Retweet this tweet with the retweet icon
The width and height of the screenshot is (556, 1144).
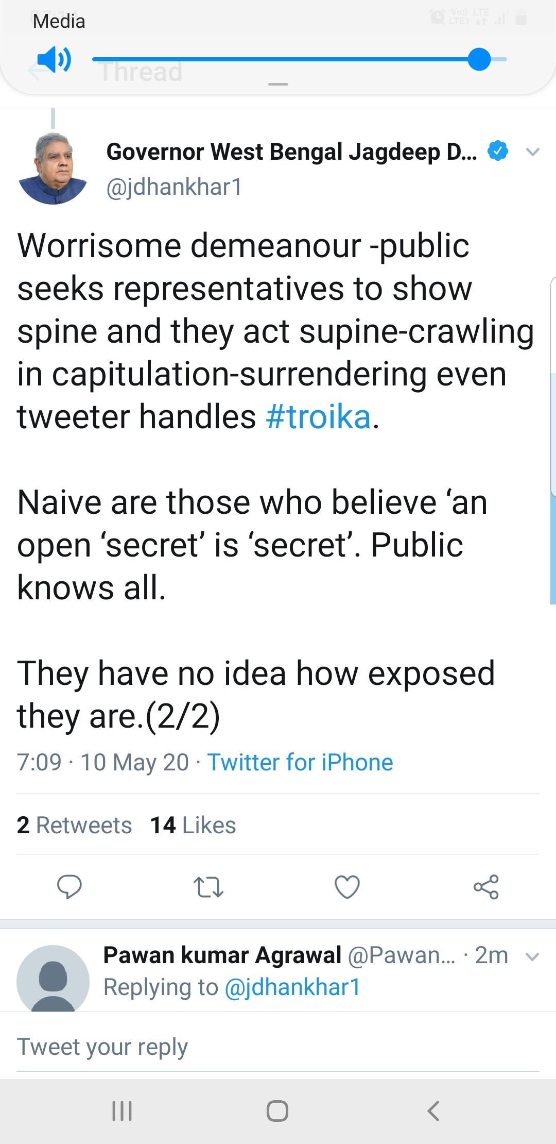pos(208,886)
